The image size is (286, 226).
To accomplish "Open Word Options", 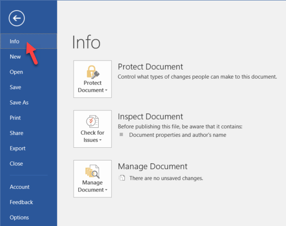I will (29, 217).
